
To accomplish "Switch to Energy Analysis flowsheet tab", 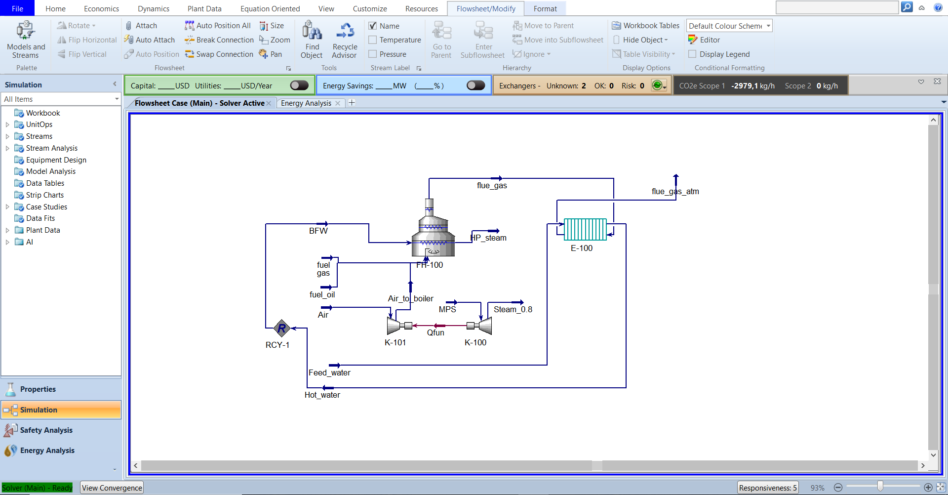I will [x=306, y=103].
